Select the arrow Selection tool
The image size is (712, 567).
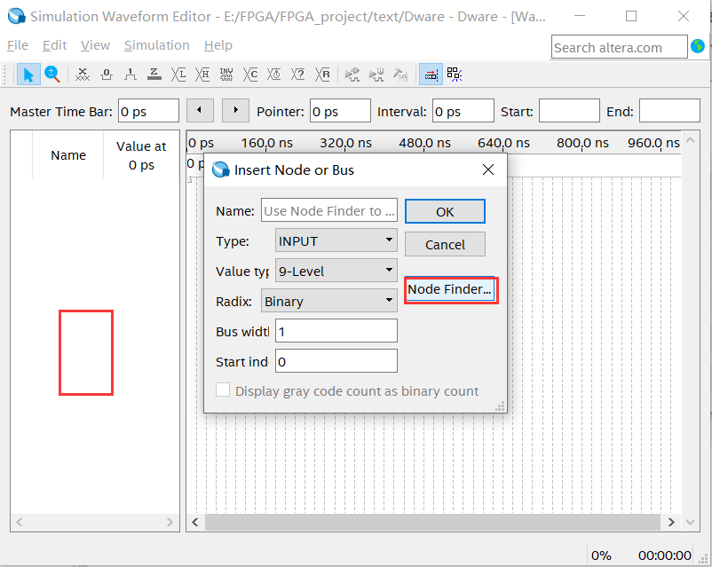pos(28,75)
